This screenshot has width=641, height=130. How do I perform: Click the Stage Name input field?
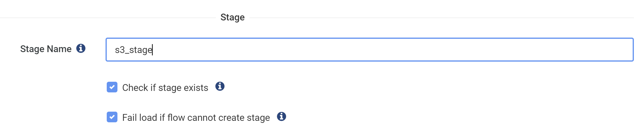click(369, 50)
